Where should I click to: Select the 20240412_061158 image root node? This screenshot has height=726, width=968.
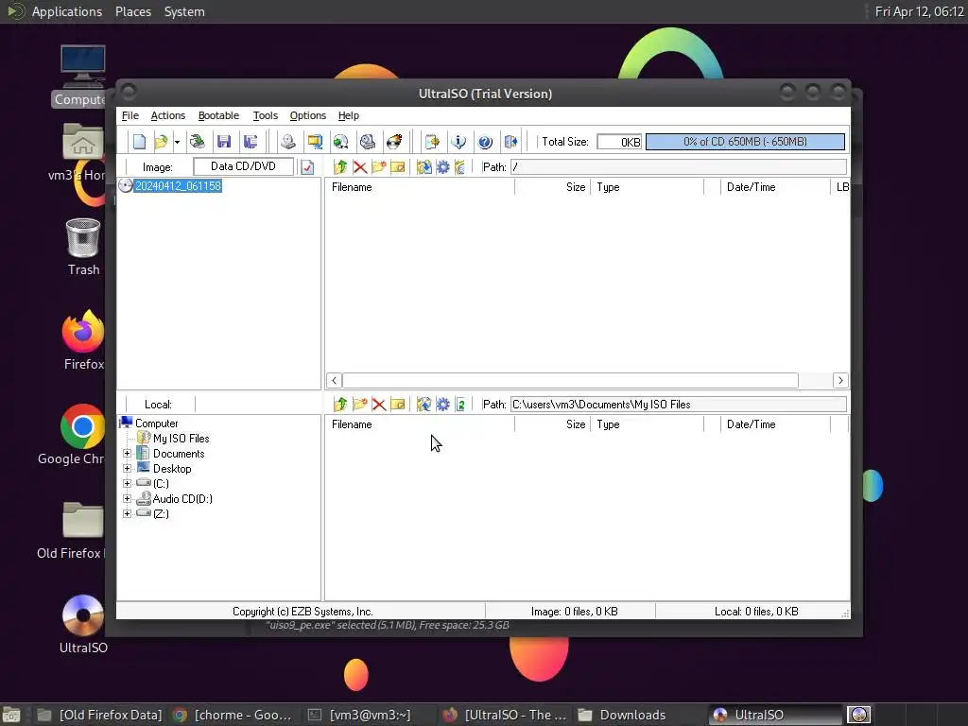(178, 186)
